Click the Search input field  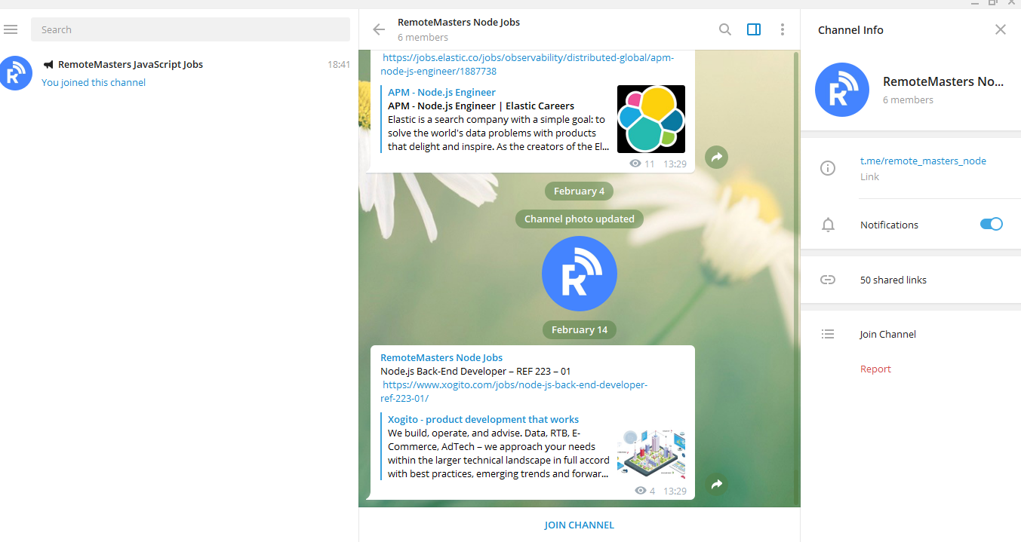(x=190, y=29)
